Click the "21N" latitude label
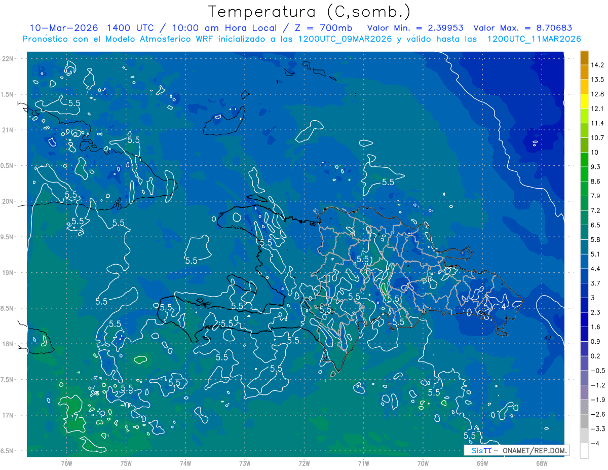The image size is (608, 470). [x=9, y=130]
